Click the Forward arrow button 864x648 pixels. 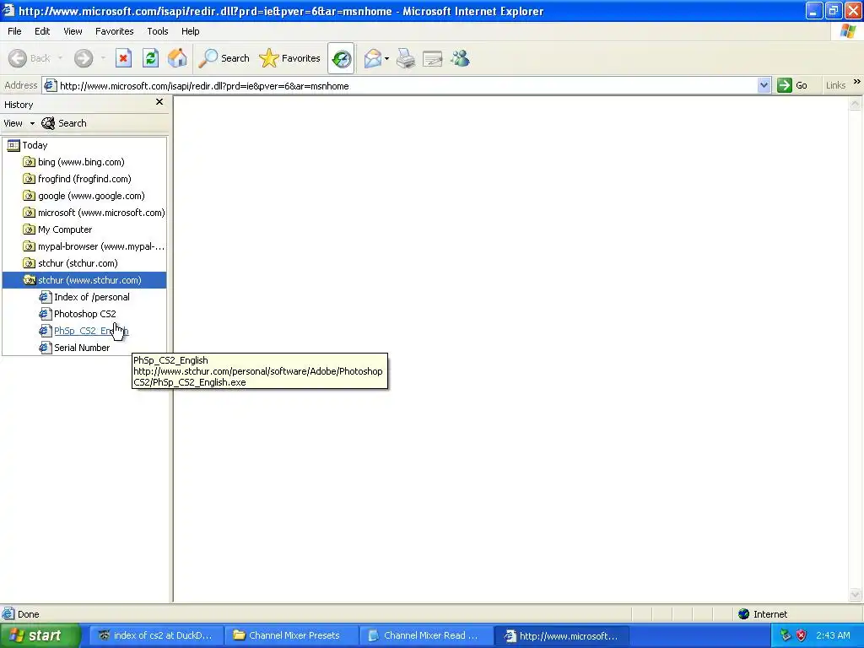point(84,58)
